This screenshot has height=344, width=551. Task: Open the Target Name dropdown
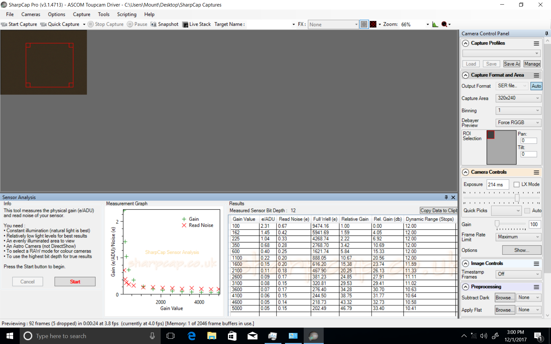294,25
